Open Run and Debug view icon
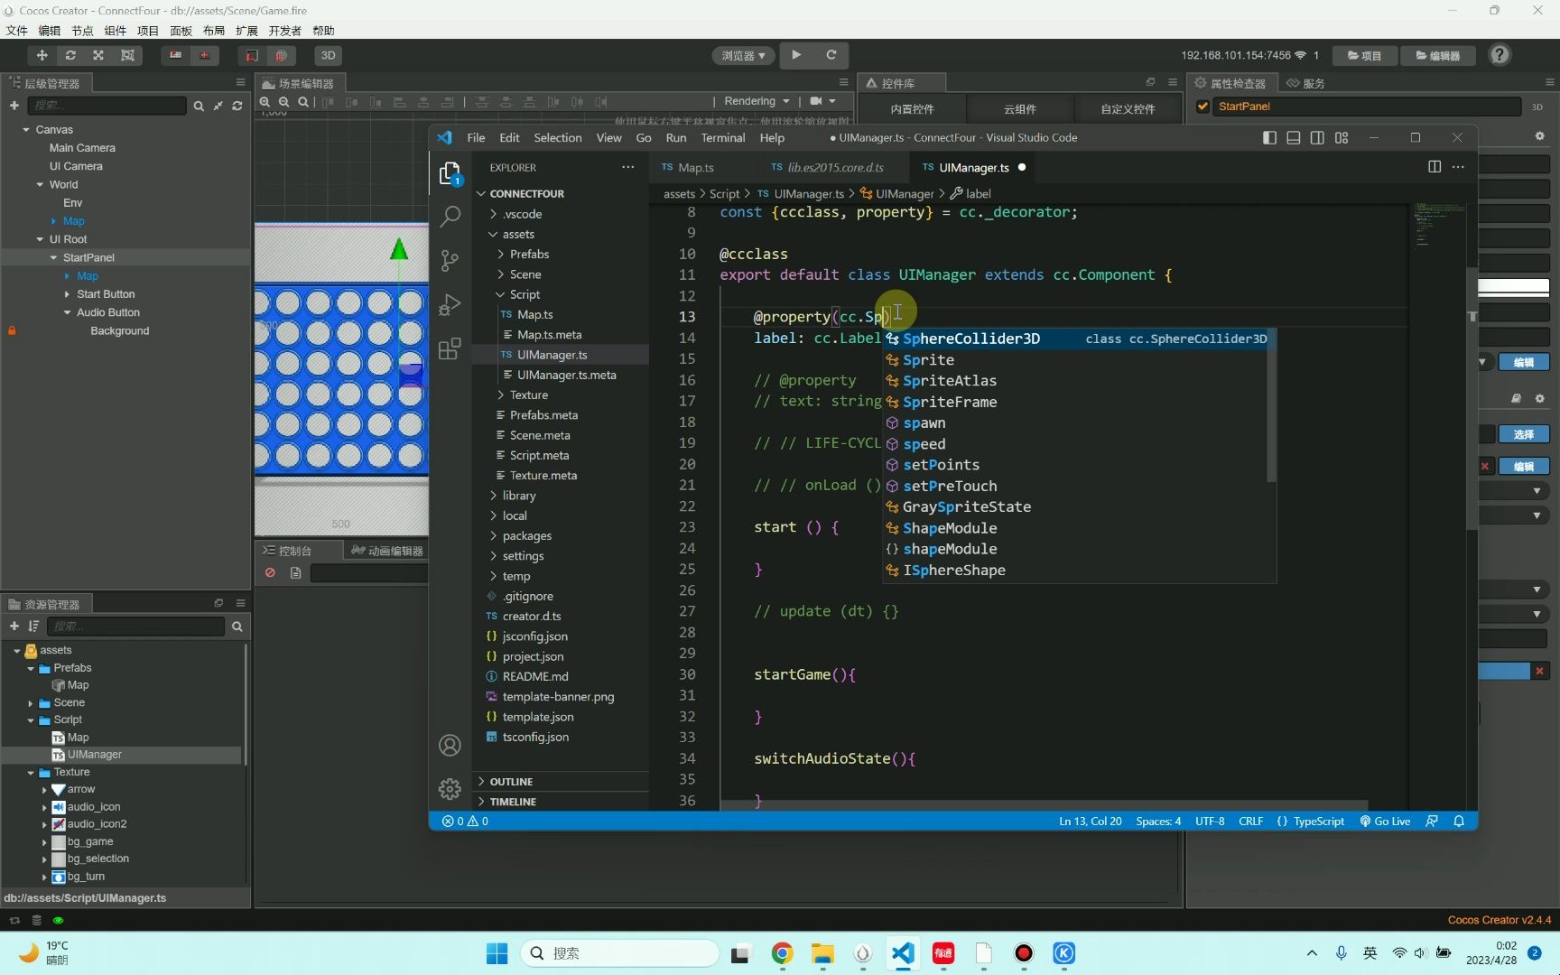This screenshot has height=975, width=1560. click(x=450, y=305)
